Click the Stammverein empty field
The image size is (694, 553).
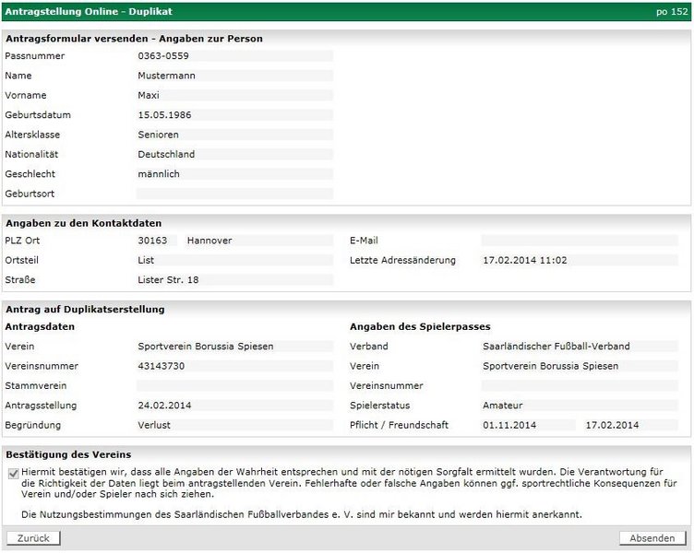(x=234, y=386)
